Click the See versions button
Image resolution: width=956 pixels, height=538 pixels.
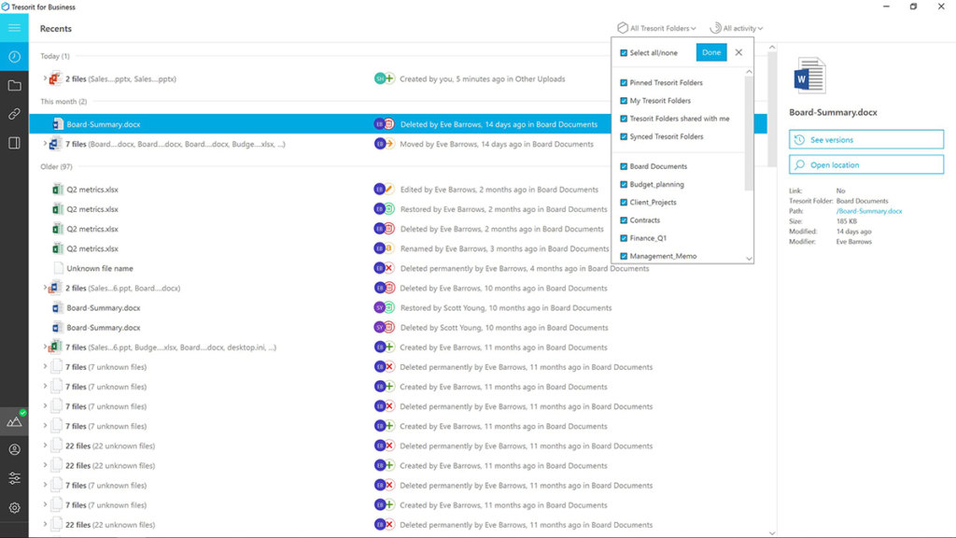(x=865, y=140)
